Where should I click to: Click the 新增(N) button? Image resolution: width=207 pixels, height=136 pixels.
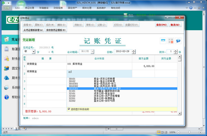pyautogui.click(x=28, y=25)
